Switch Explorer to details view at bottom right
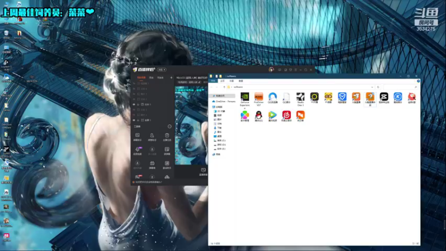 point(414,243)
